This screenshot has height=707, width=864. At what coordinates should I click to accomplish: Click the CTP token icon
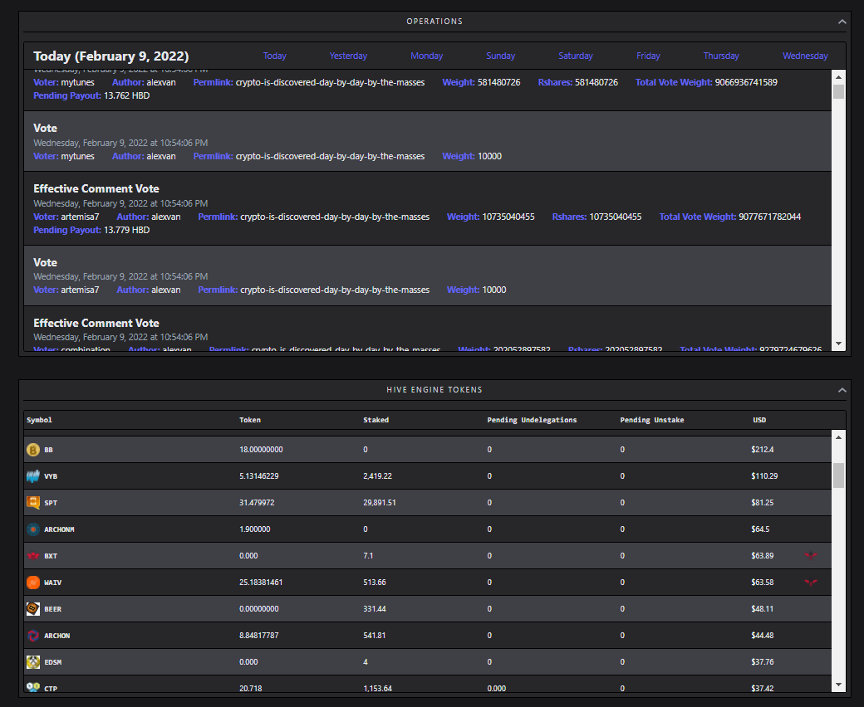pos(33,687)
